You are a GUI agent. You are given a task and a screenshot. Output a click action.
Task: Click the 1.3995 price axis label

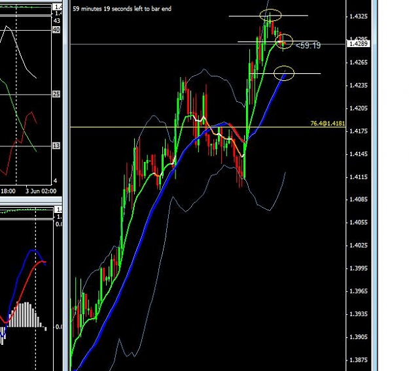coord(359,268)
